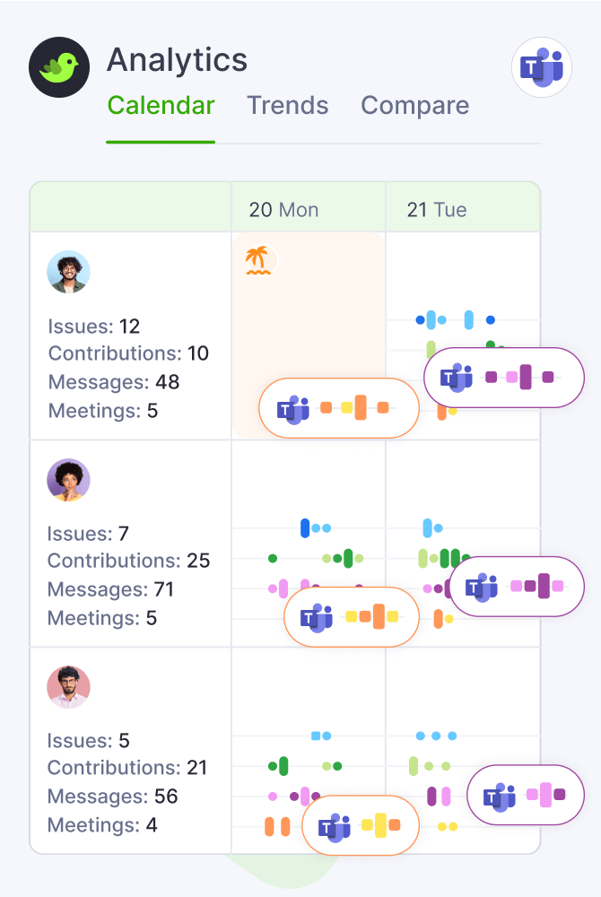Open the Trends tab

coord(288,106)
